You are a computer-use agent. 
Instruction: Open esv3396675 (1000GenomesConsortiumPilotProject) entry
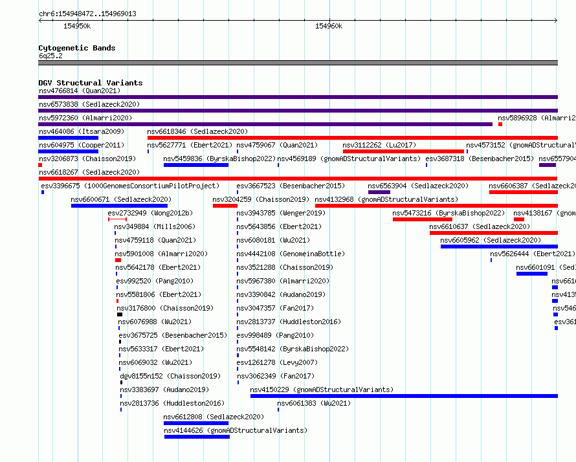[130, 186]
